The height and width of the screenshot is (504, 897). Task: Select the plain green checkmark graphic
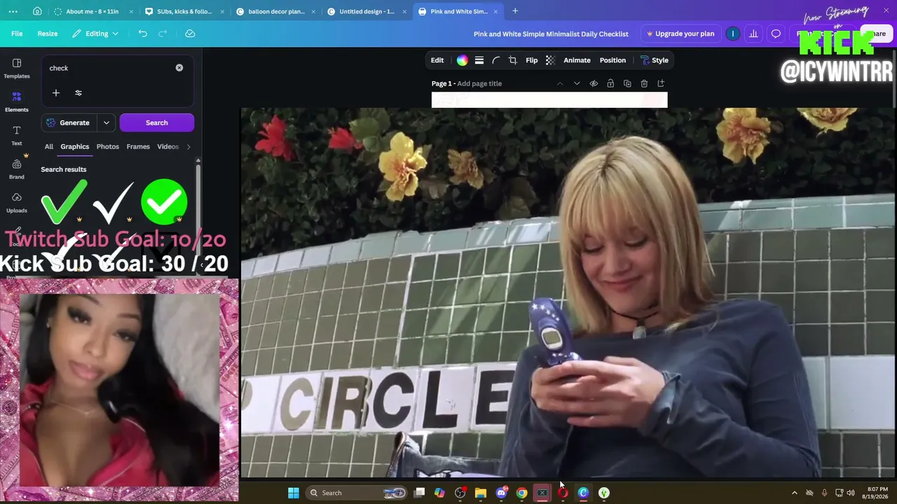pos(64,202)
